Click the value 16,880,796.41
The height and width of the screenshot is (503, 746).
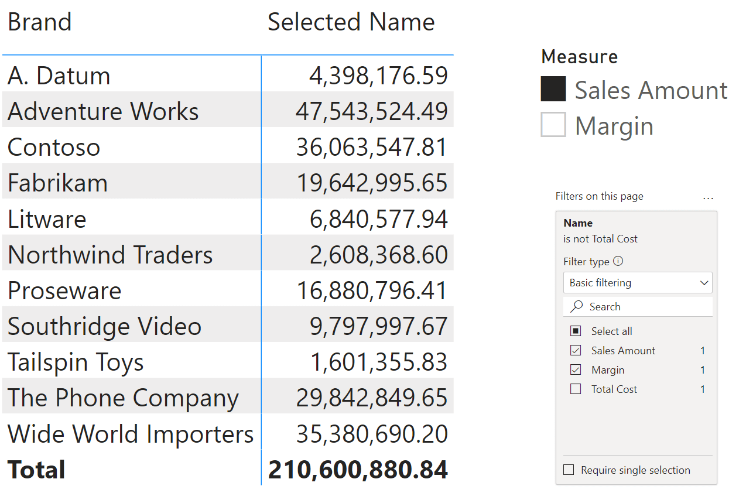372,290
